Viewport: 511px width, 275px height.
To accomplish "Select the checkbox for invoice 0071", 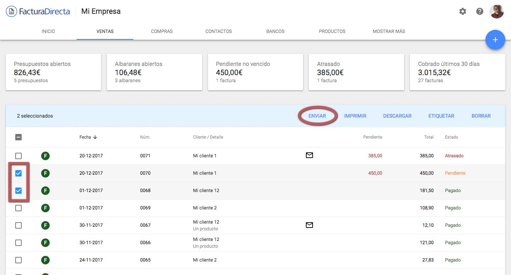I will (18, 156).
